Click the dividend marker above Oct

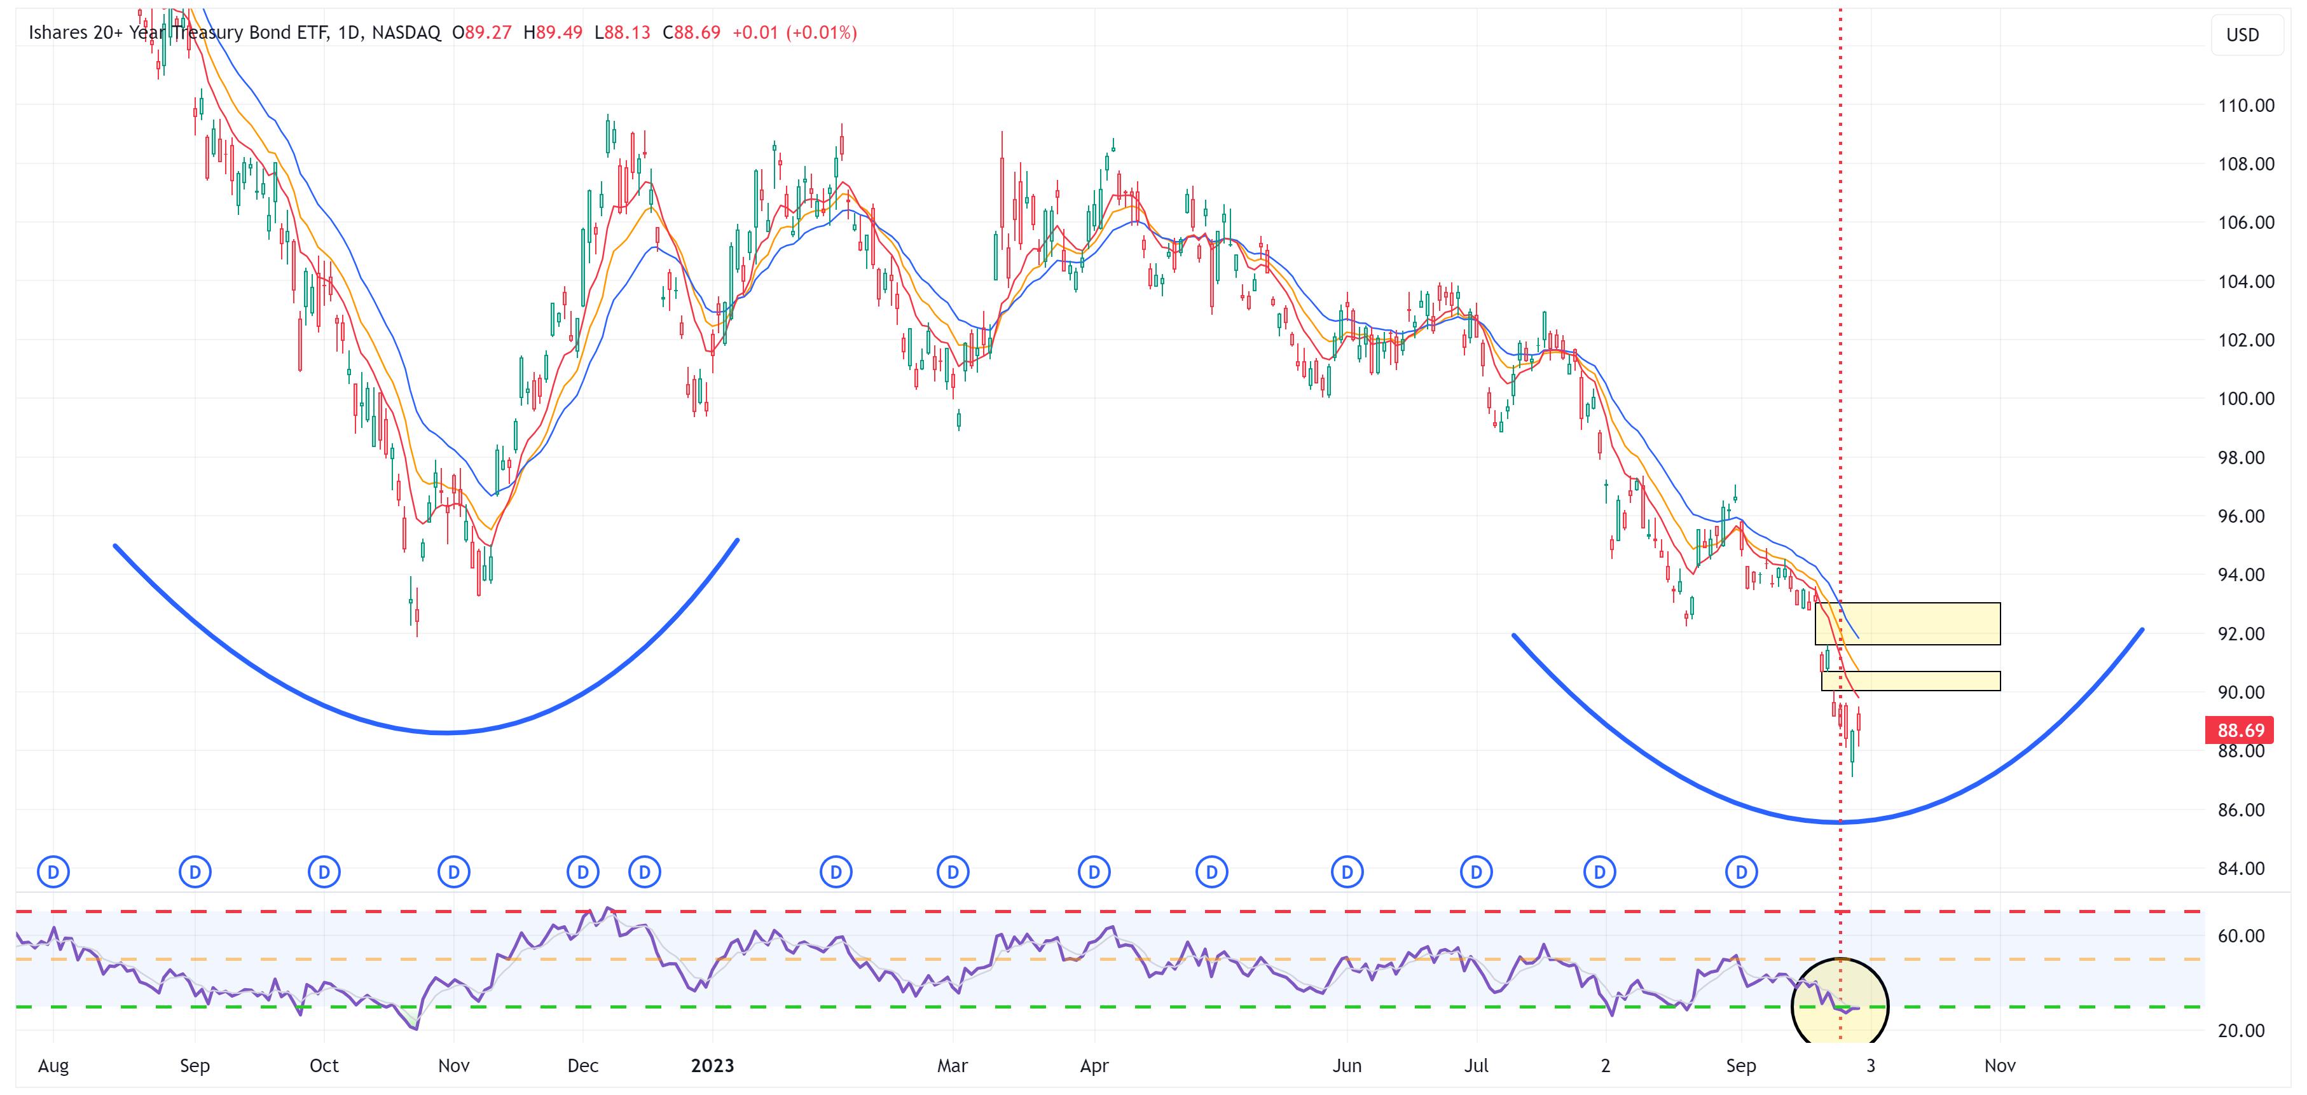coord(323,871)
